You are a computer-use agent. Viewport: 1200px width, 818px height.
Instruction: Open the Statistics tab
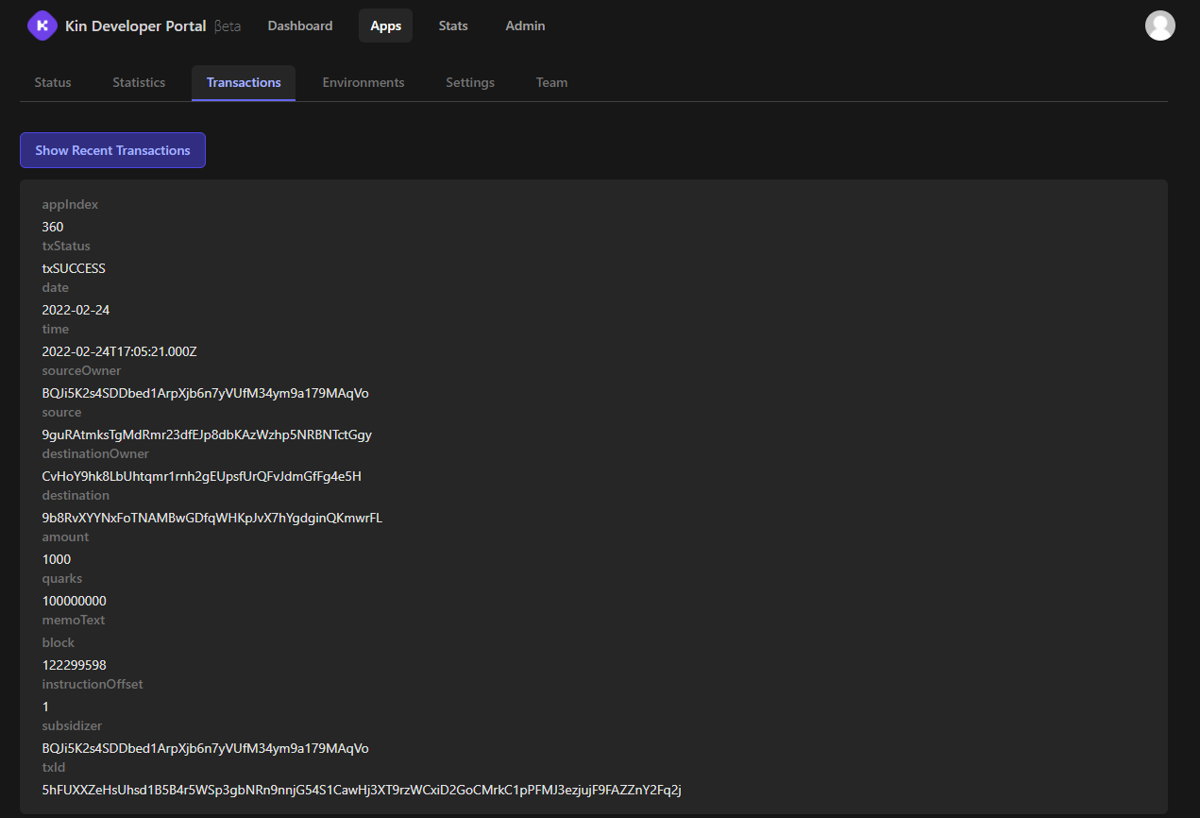pyautogui.click(x=138, y=82)
